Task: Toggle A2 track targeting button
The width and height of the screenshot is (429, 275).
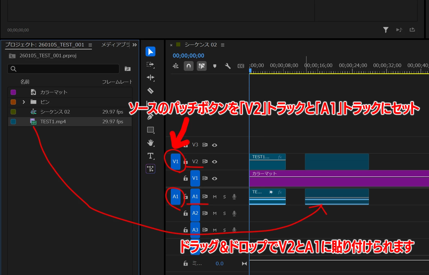Action: click(195, 213)
